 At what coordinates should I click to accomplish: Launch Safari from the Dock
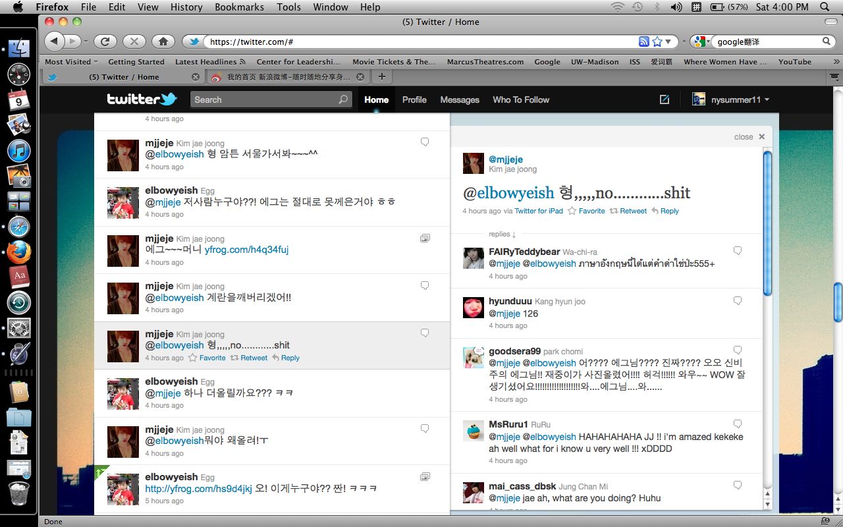coord(19,227)
